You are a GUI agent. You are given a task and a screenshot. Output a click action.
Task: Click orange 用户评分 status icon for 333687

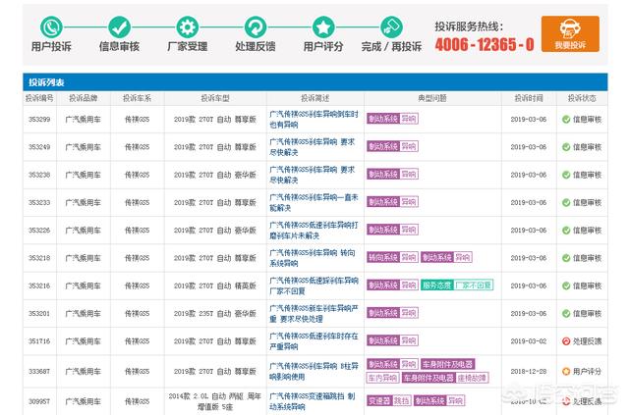[566, 371]
